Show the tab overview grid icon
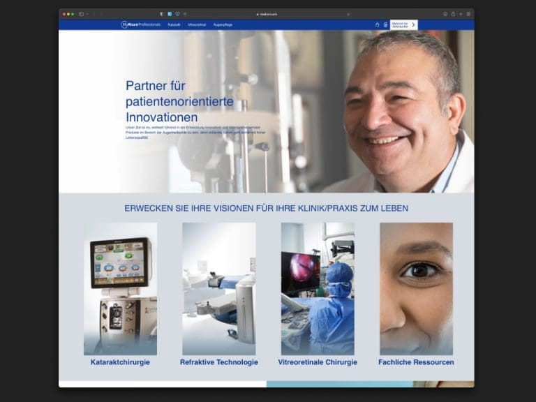The image size is (536, 402). point(469,14)
